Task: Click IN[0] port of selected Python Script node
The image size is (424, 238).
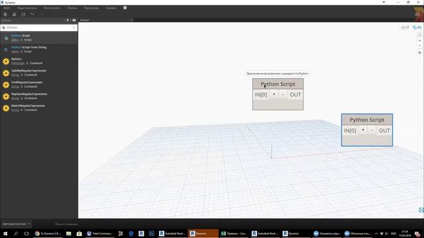Action: (x=350, y=131)
